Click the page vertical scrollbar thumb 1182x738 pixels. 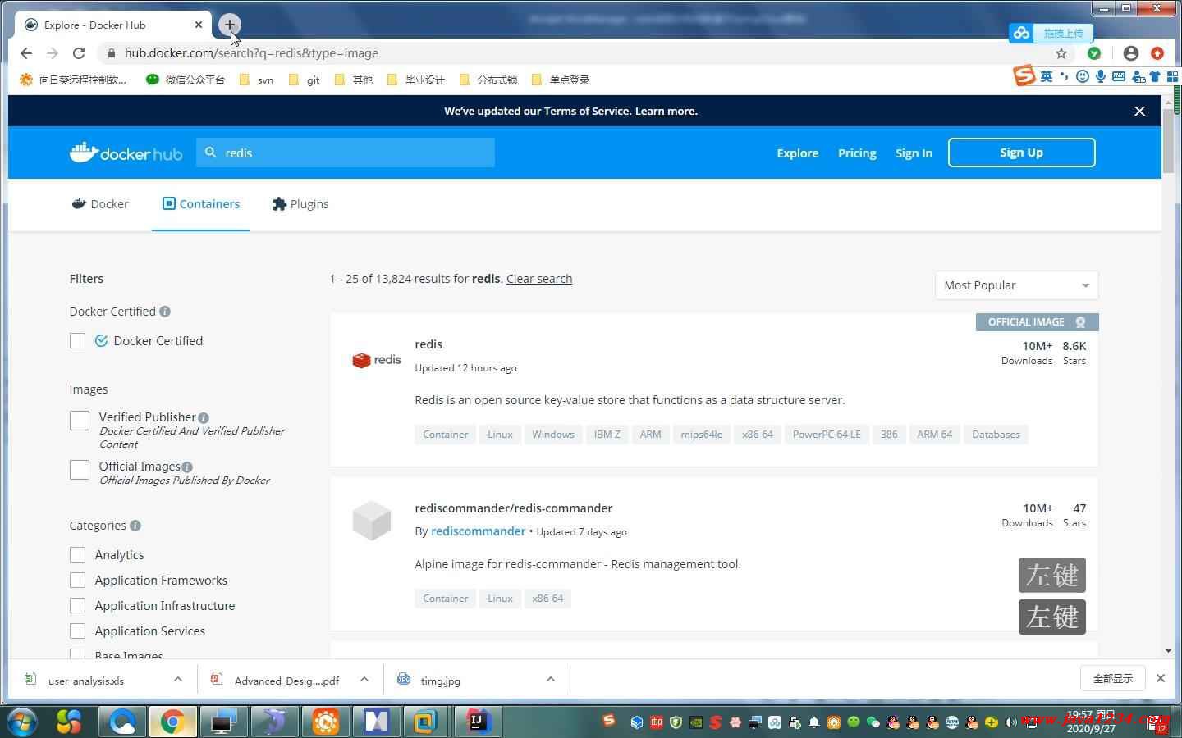tap(1168, 141)
